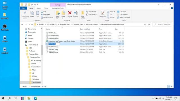Open the Application Tools tab
This screenshot has height=101, width=180.
point(58,8)
